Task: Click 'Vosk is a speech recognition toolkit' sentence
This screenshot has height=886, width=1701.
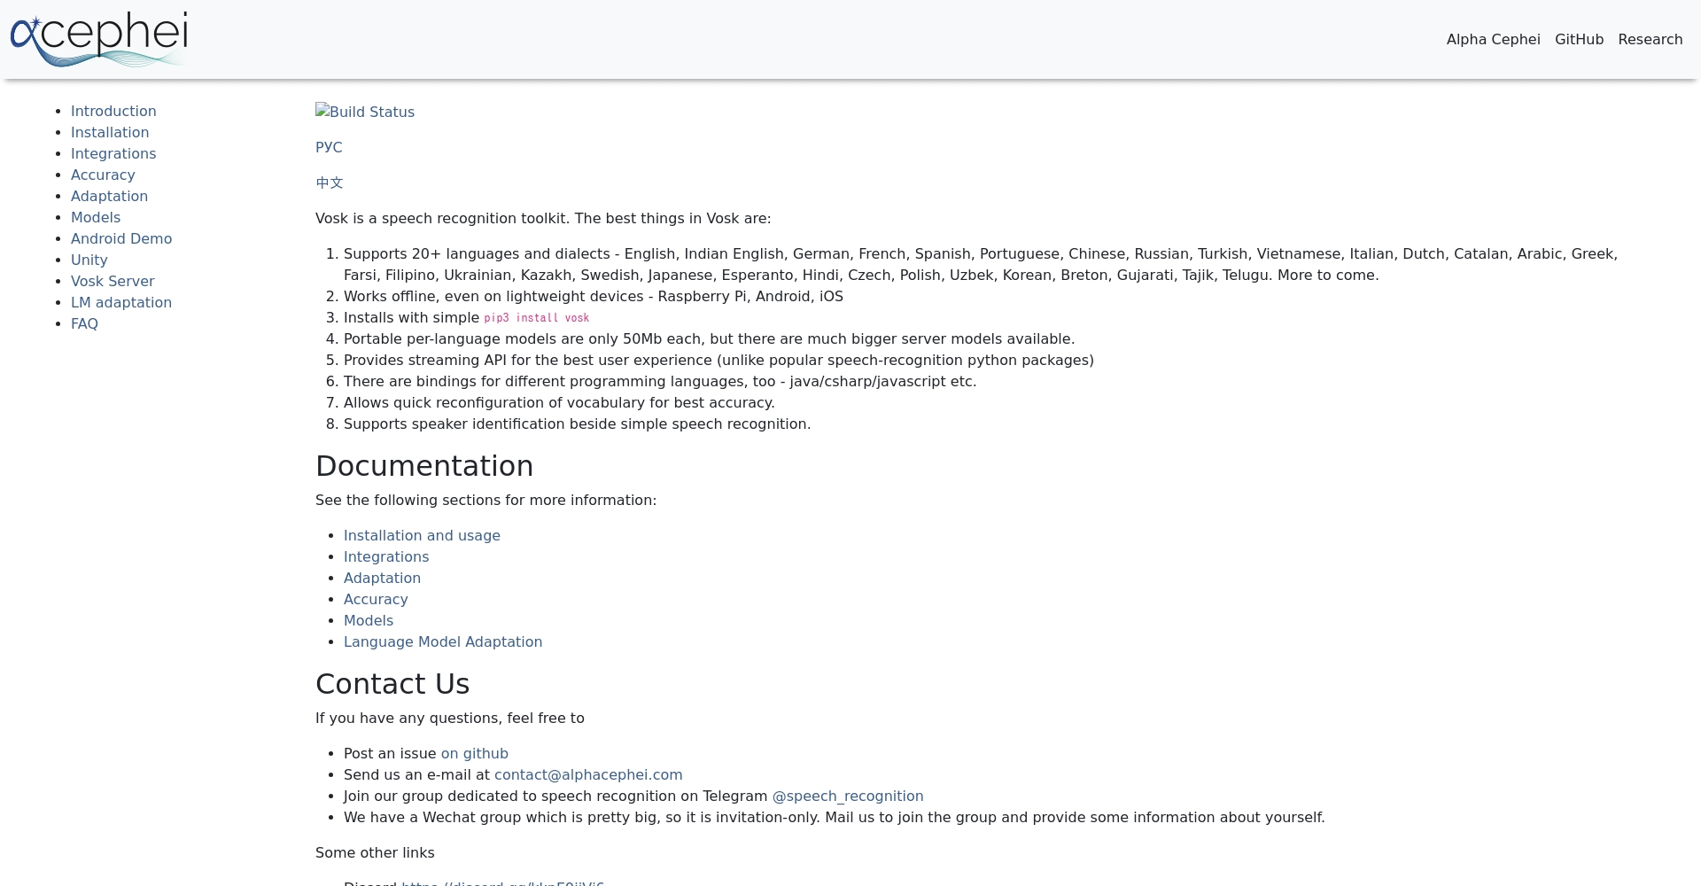Action: (543, 218)
